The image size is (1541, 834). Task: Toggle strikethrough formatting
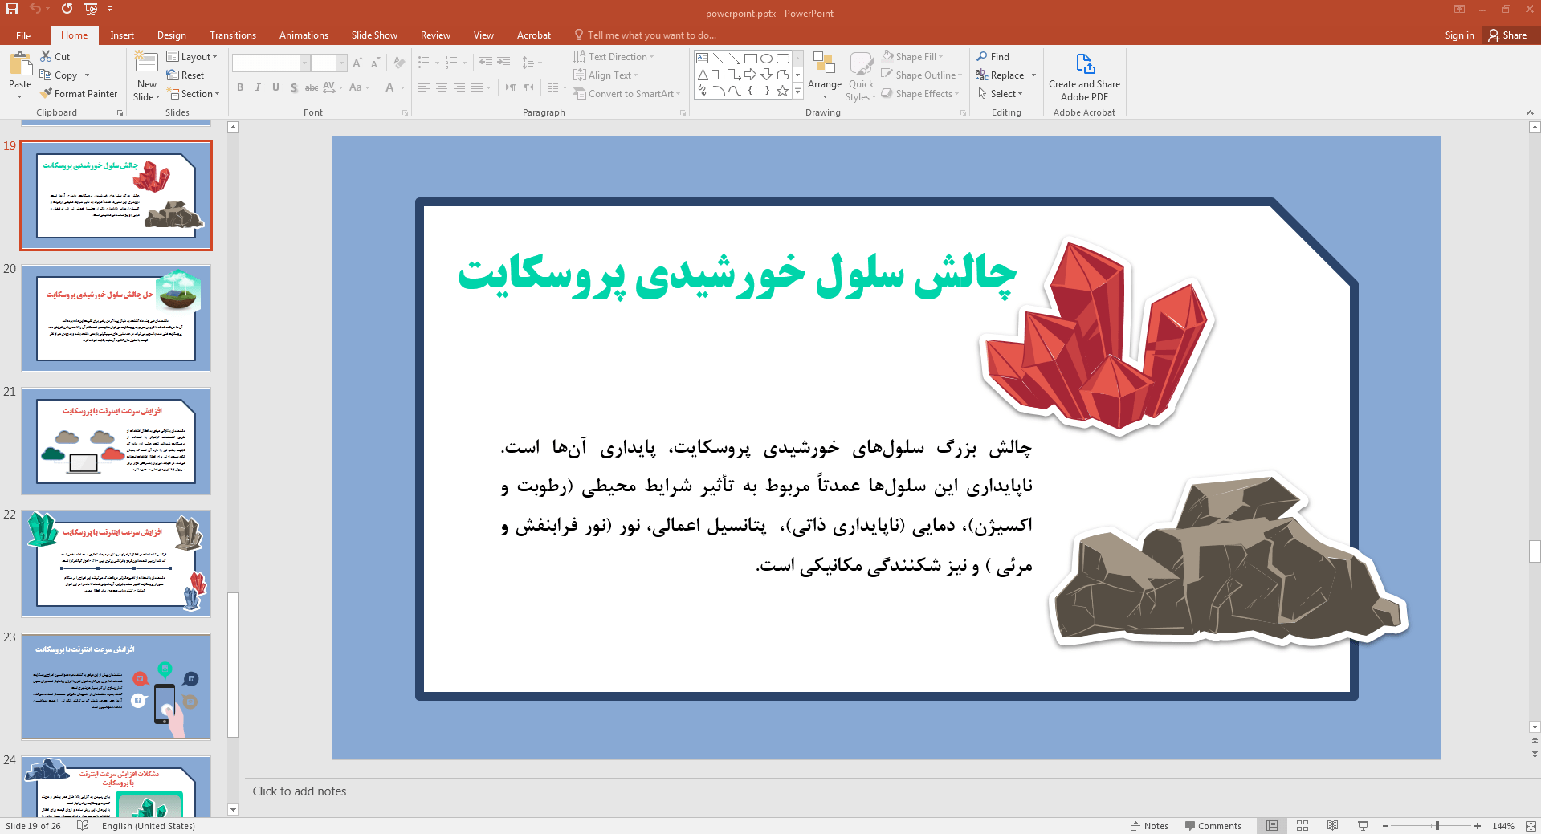312,87
